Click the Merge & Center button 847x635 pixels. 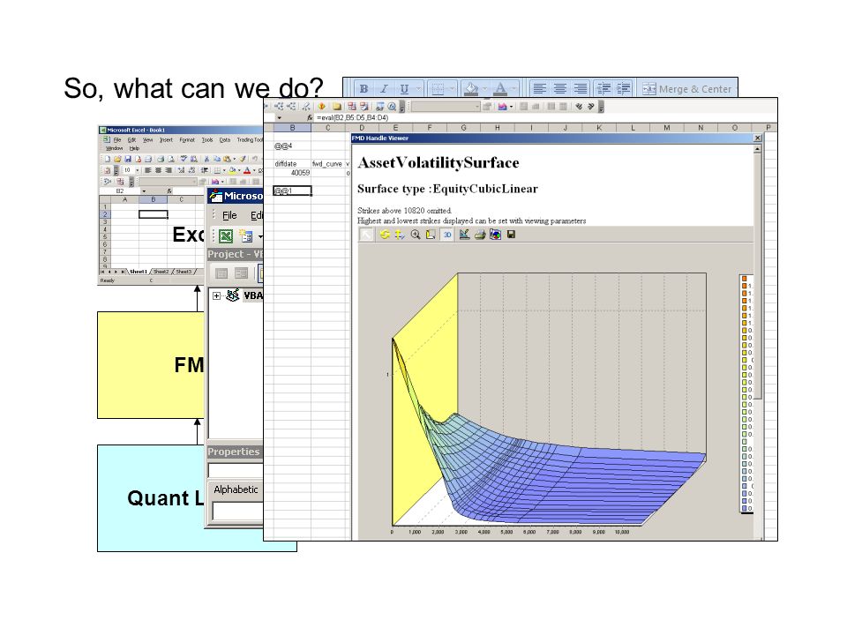click(687, 89)
